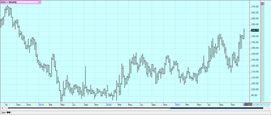This screenshot has width=271, height=115.
Task: Click the gray box next to 2022
Action: click(248, 104)
